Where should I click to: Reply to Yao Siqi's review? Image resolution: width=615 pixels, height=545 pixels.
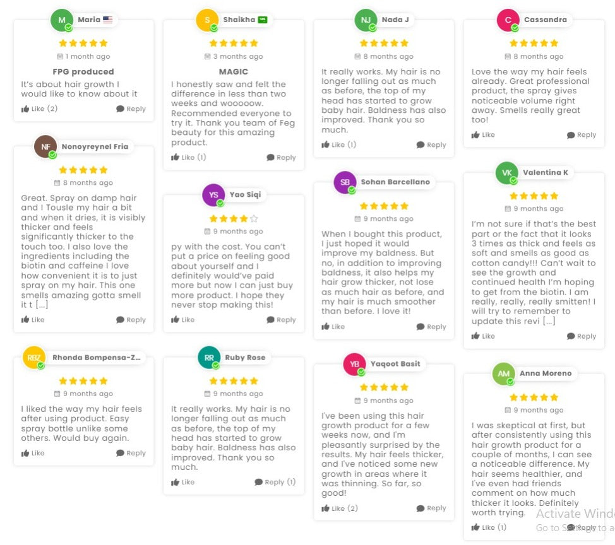click(281, 320)
